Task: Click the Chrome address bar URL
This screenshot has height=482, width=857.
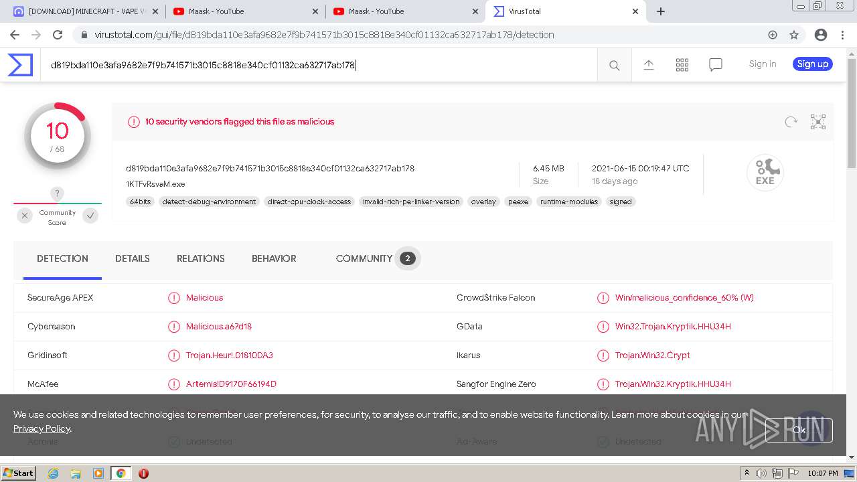Action: click(x=324, y=35)
